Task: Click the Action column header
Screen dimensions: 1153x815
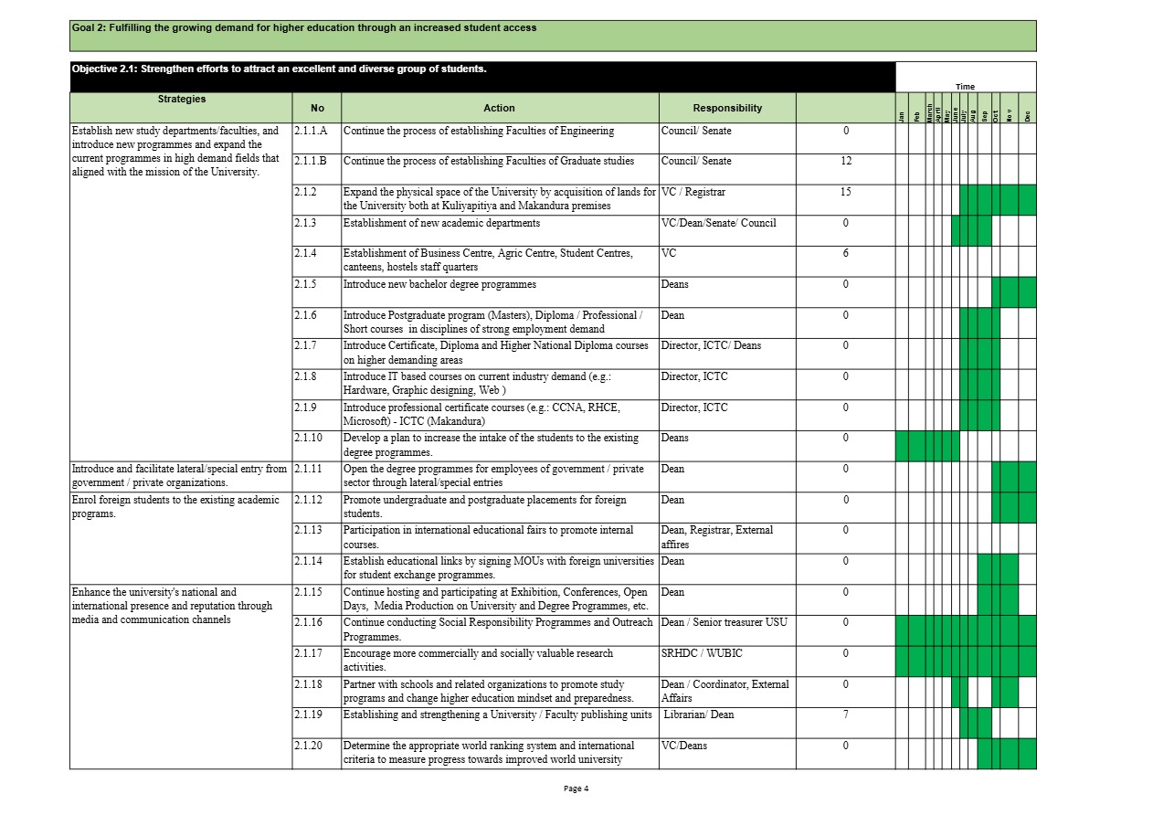Action: (x=499, y=108)
